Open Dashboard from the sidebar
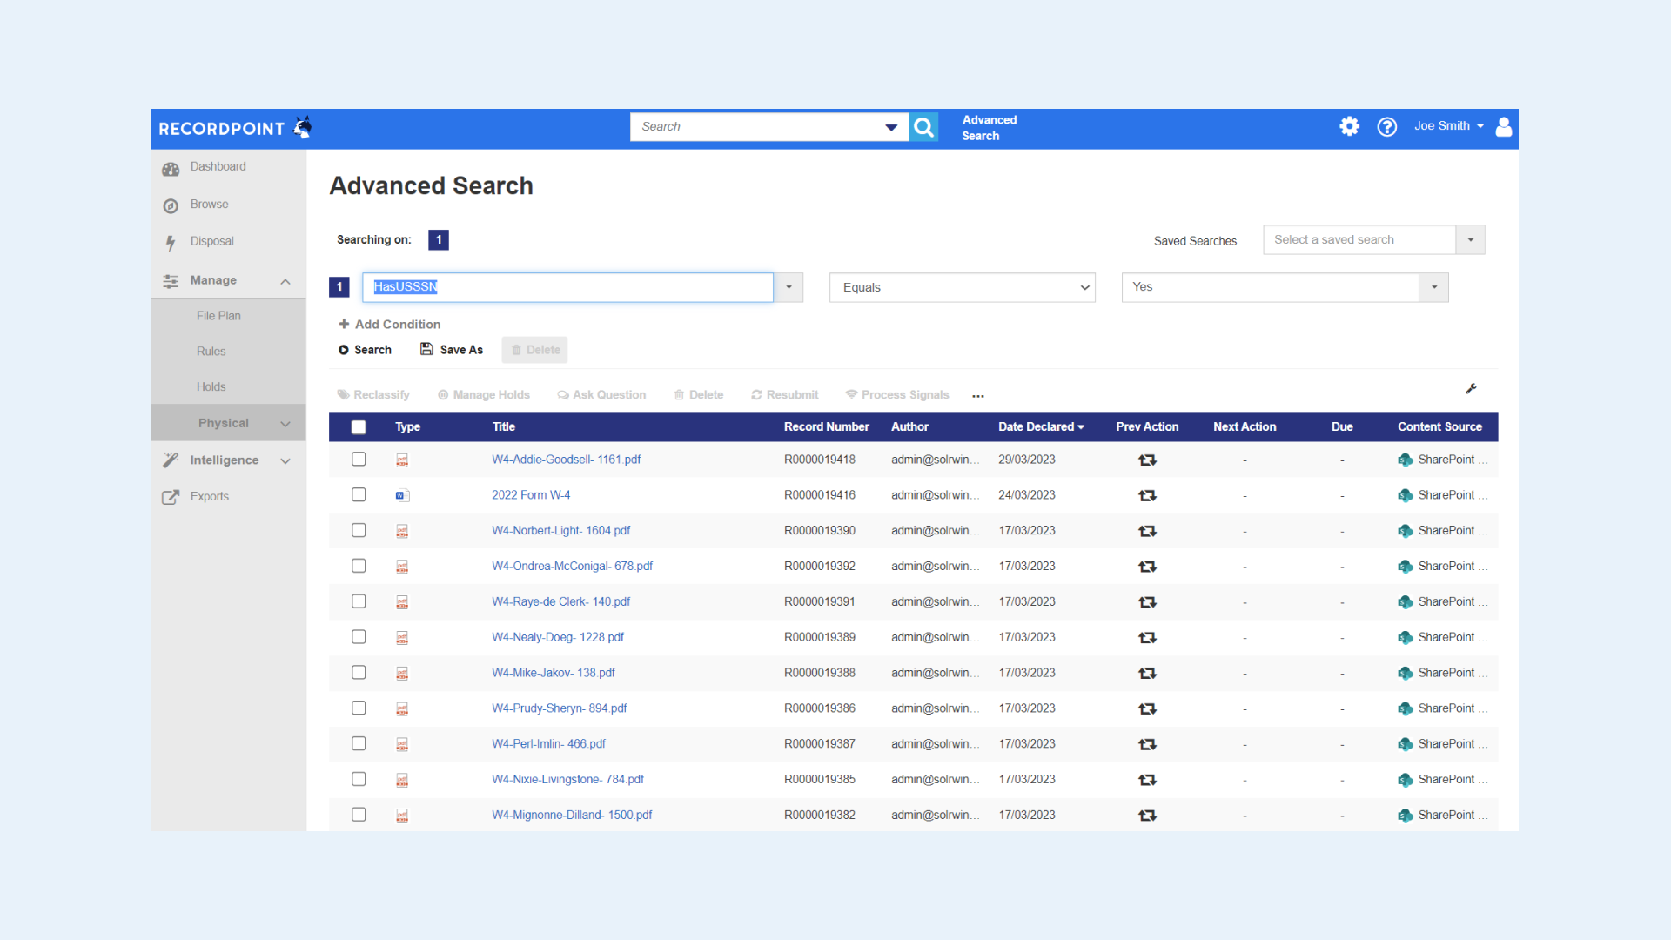The height and width of the screenshot is (940, 1671). pos(218,167)
